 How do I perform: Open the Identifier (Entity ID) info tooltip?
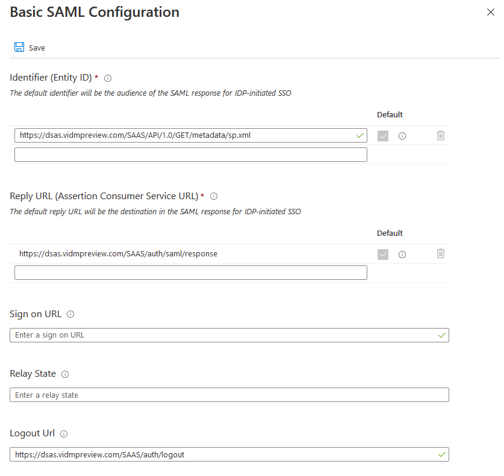107,78
